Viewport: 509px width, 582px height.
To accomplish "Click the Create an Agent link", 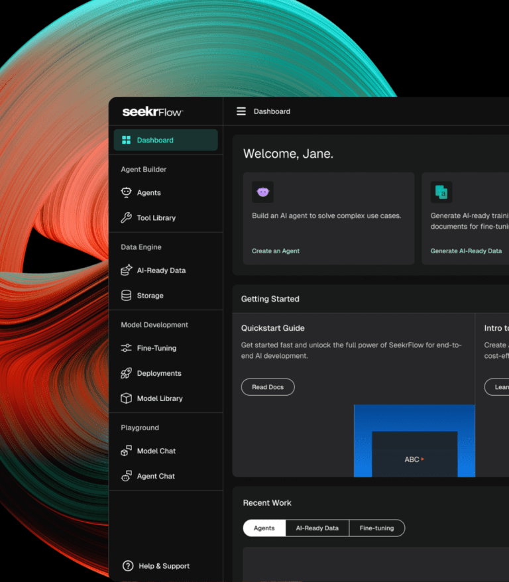I will click(276, 251).
